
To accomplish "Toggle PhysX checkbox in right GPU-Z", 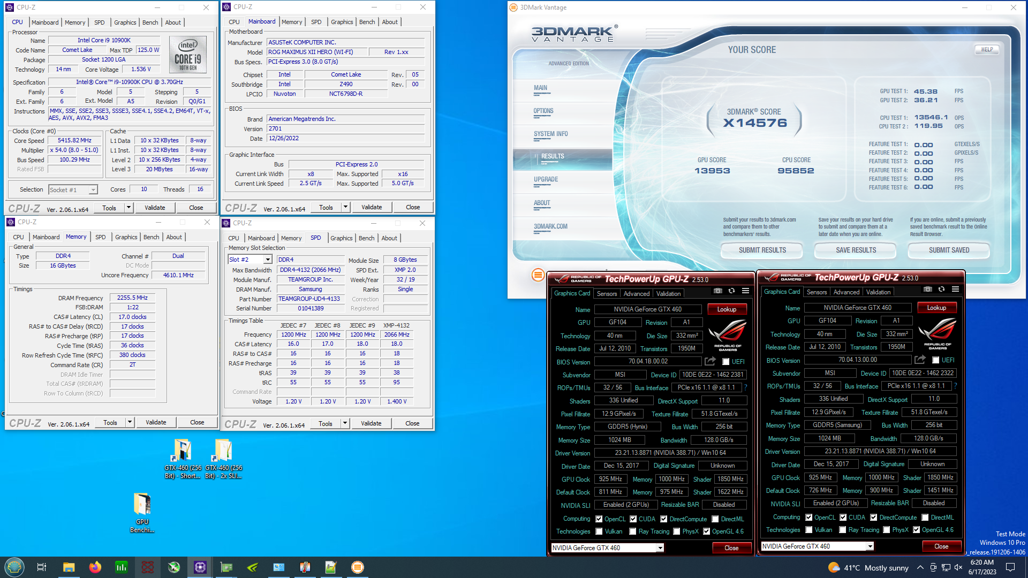I will (887, 530).
